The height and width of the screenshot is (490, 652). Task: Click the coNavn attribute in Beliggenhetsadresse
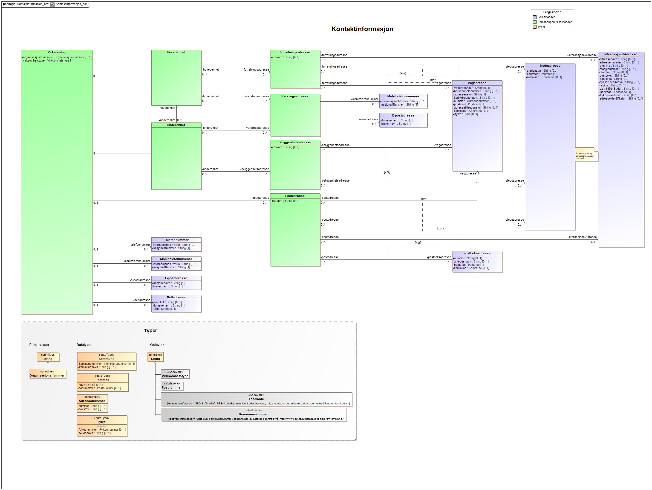coord(285,147)
